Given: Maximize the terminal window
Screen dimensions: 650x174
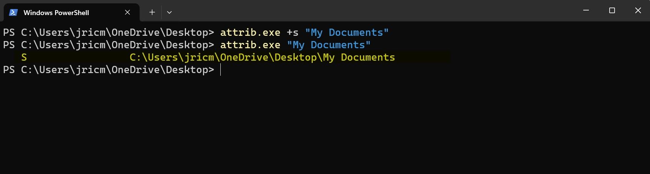Looking at the screenshot, I should (612, 11).
